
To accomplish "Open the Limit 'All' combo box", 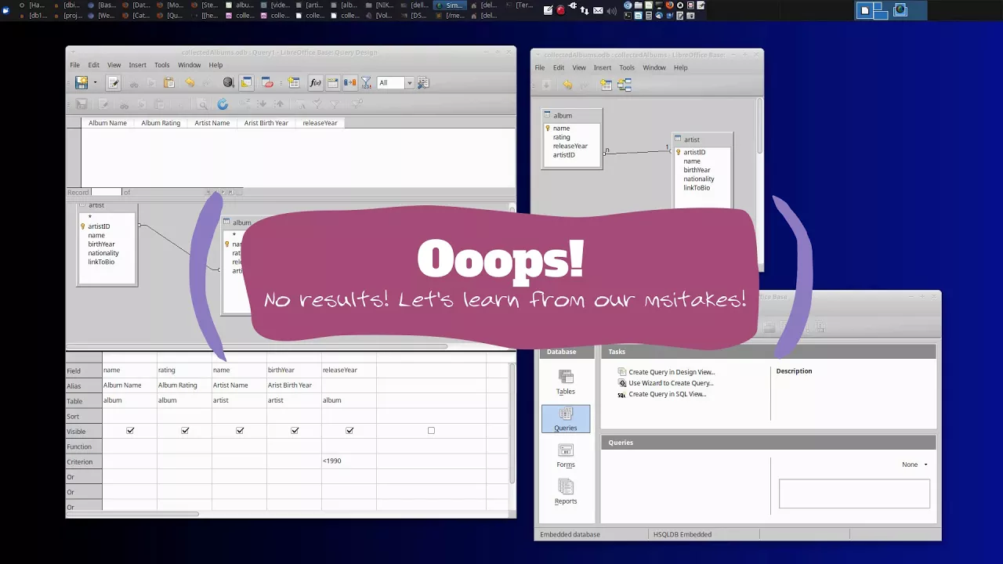I will (x=395, y=82).
